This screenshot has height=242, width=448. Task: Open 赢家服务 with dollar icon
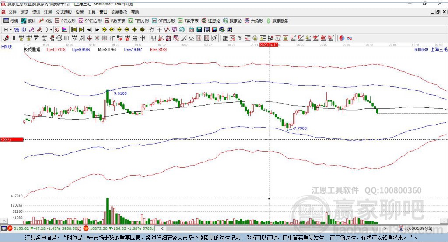(277, 21)
